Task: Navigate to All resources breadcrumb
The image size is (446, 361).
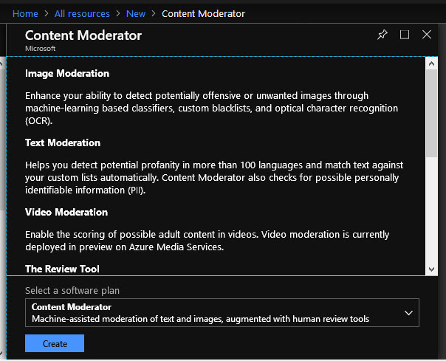Action: [x=82, y=13]
